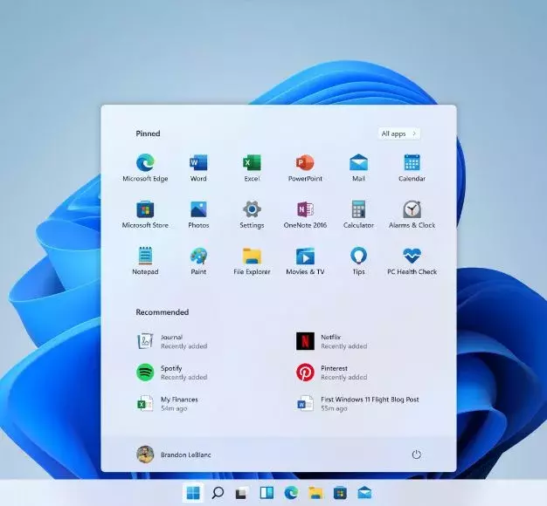Open Microsoft Store on the taskbar
The height and width of the screenshot is (506, 547).
[340, 493]
